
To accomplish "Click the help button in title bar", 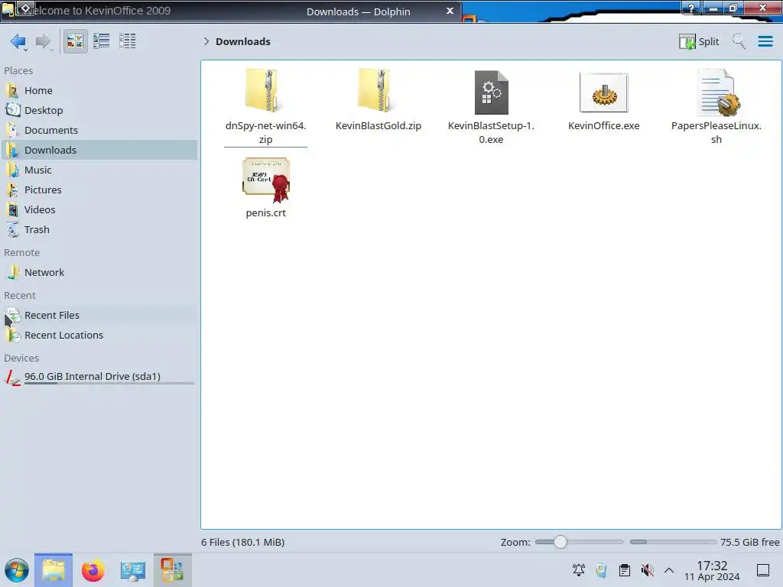I will click(x=691, y=8).
